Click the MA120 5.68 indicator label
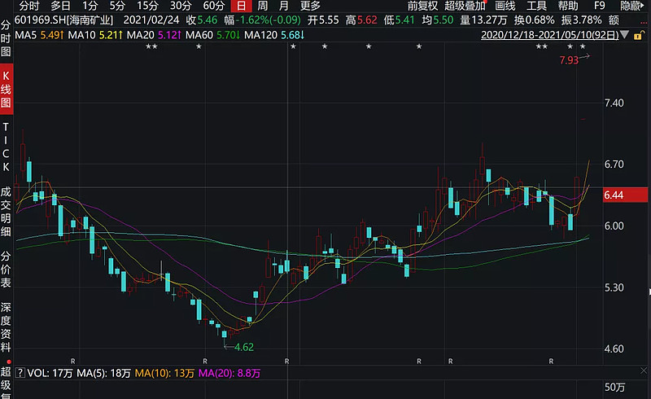651x399 pixels. pos(274,35)
